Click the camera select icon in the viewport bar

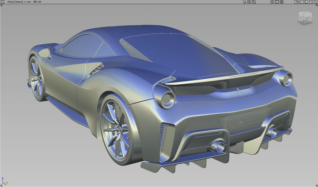245,2
